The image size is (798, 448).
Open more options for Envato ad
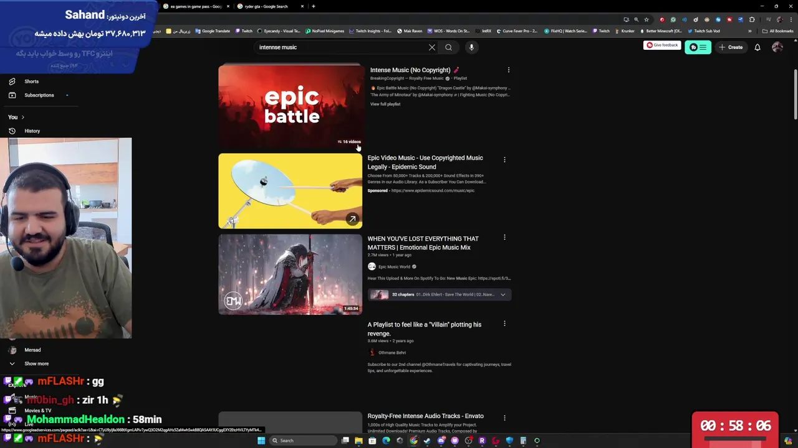tap(504, 418)
